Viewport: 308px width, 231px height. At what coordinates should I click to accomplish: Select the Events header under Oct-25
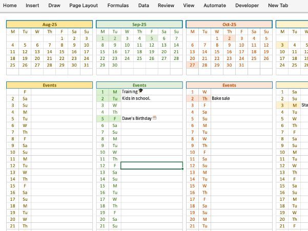tap(229, 85)
